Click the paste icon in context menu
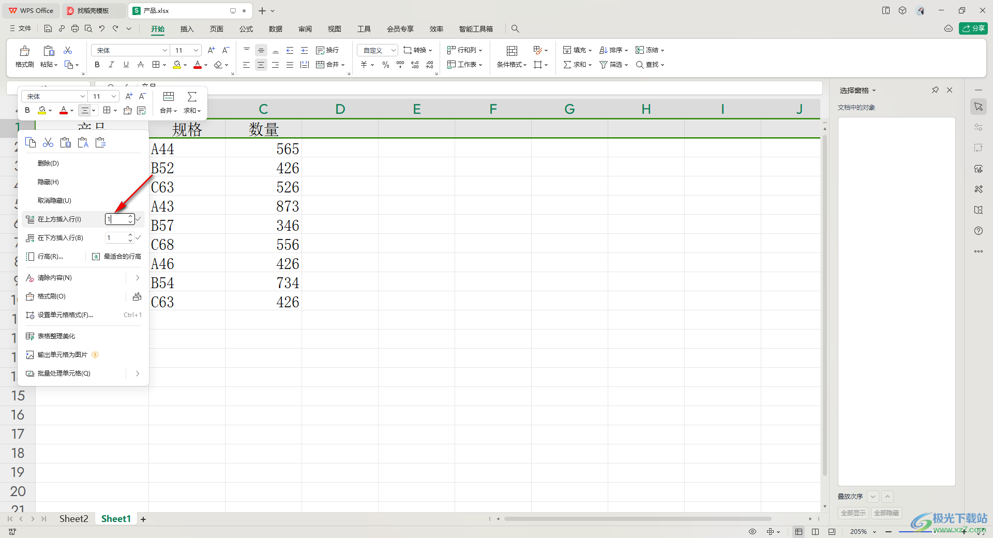This screenshot has height=538, width=993. coord(66,142)
